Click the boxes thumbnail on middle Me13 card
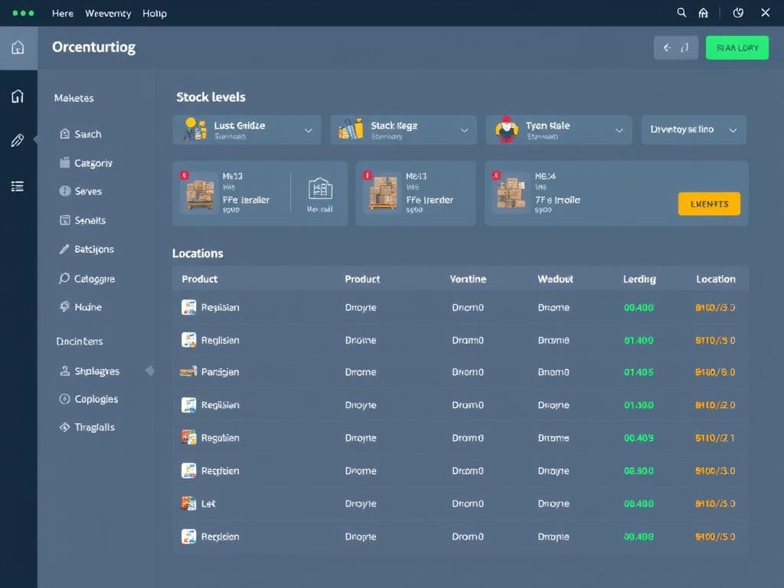784x588 pixels. pyautogui.click(x=383, y=194)
